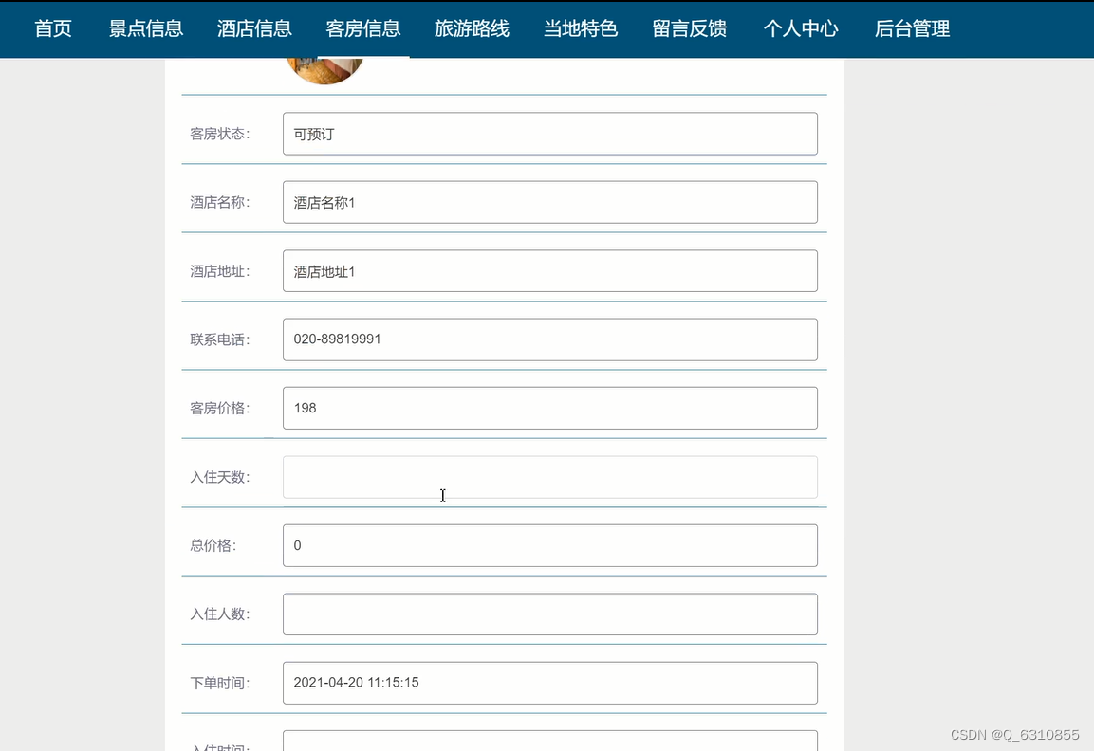Open the 后台管理 navigation menu item
This screenshot has height=751, width=1094.
pyautogui.click(x=911, y=28)
